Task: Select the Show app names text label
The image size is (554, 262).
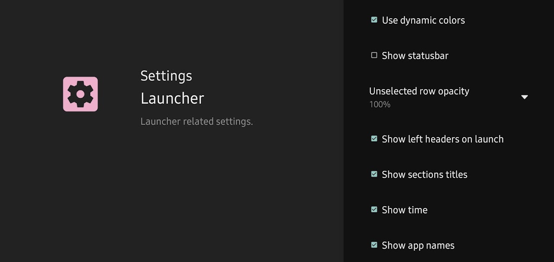Action: tap(418, 246)
